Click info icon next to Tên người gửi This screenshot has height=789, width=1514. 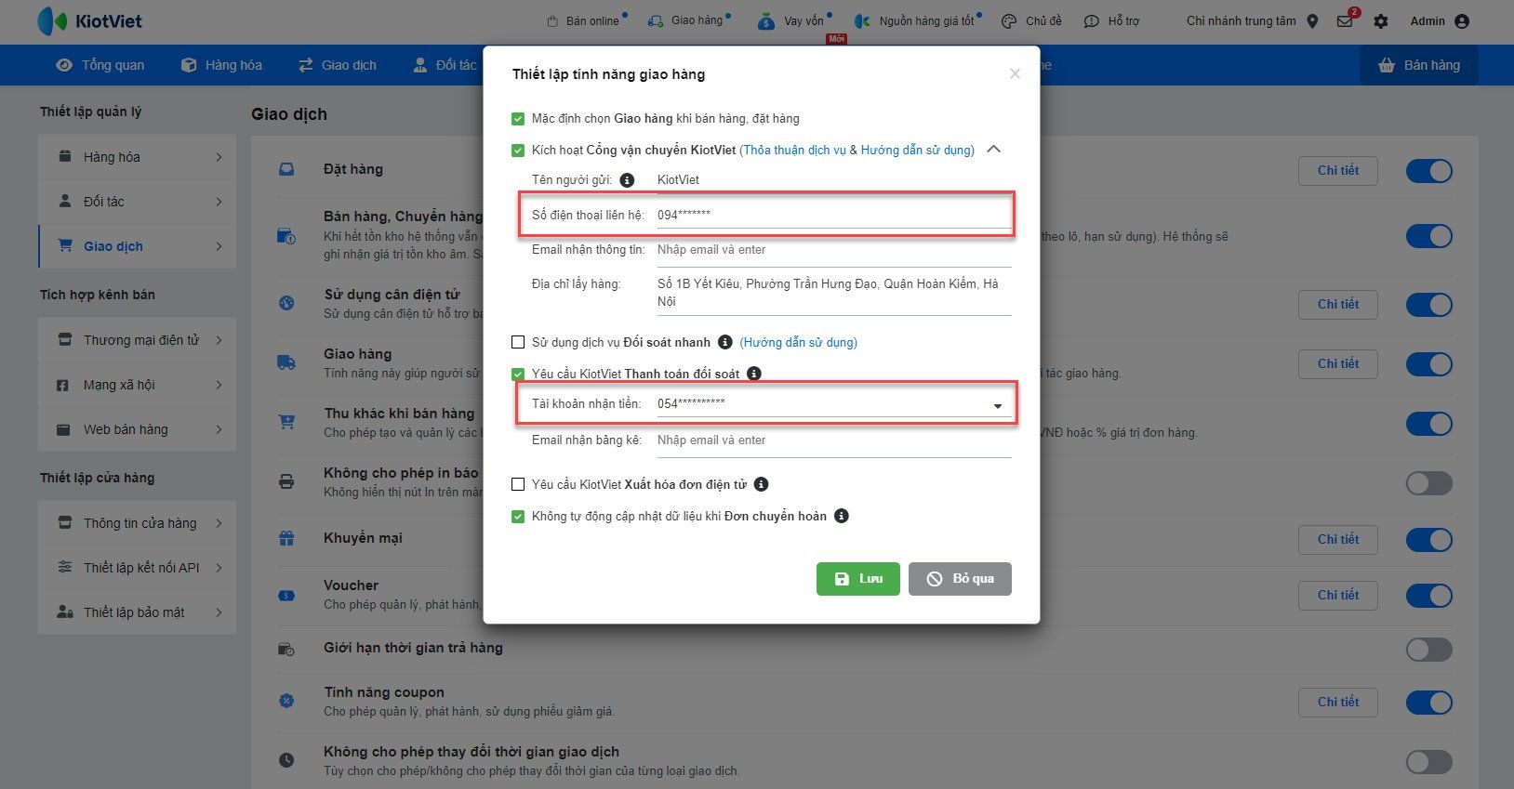[x=627, y=180]
